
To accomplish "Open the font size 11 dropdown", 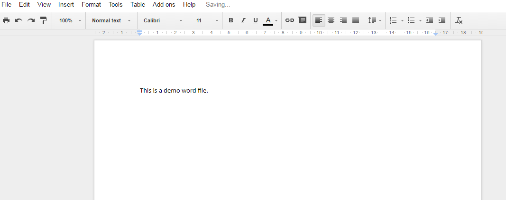I will click(x=207, y=20).
